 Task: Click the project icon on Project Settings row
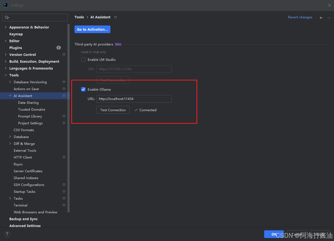(64, 123)
